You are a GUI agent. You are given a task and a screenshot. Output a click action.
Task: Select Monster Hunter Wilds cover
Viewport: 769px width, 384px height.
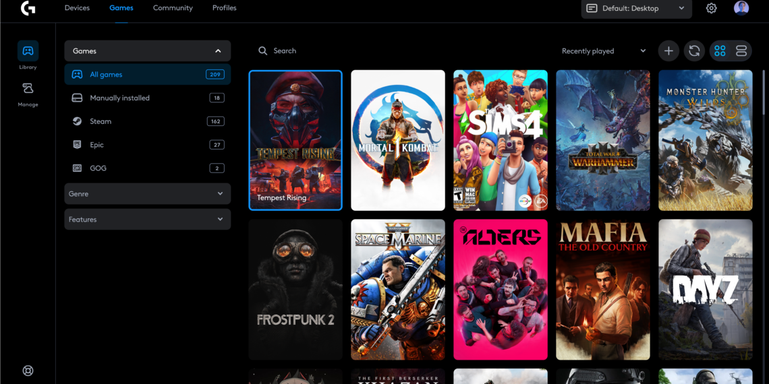tap(705, 140)
